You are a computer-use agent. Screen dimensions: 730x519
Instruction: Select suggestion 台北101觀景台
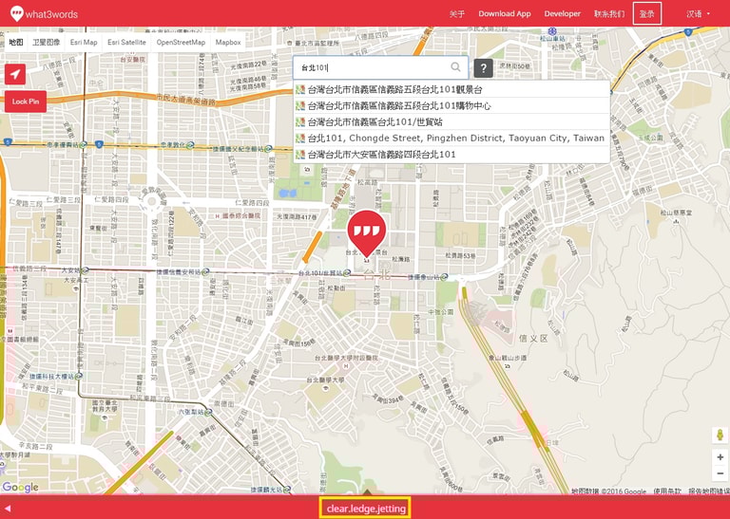[451, 89]
